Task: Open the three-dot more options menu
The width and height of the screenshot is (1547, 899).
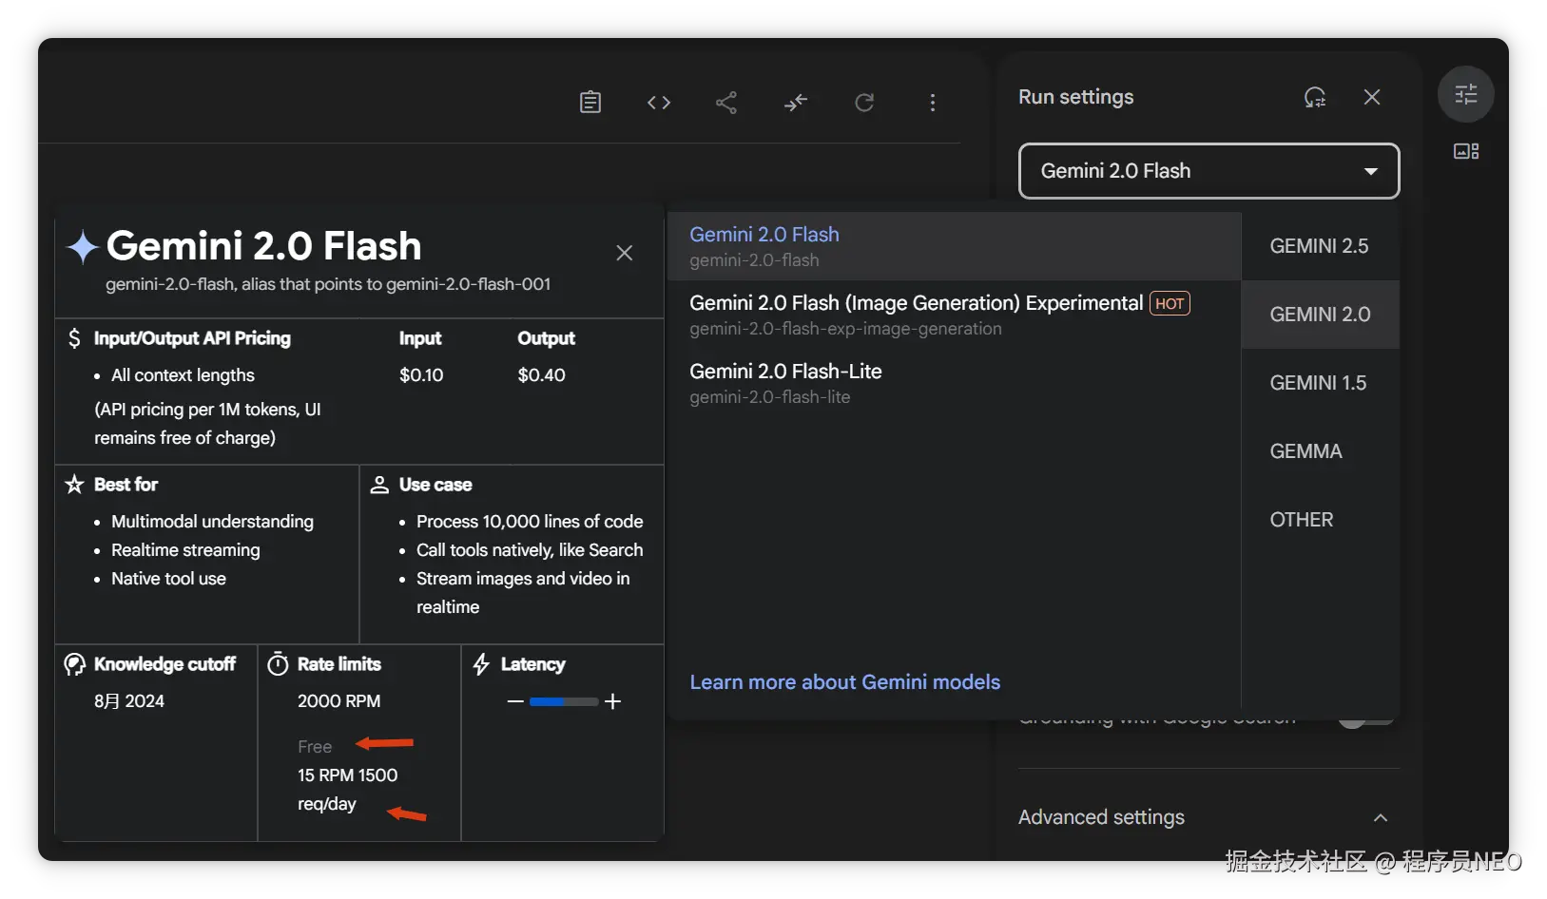Action: [933, 102]
